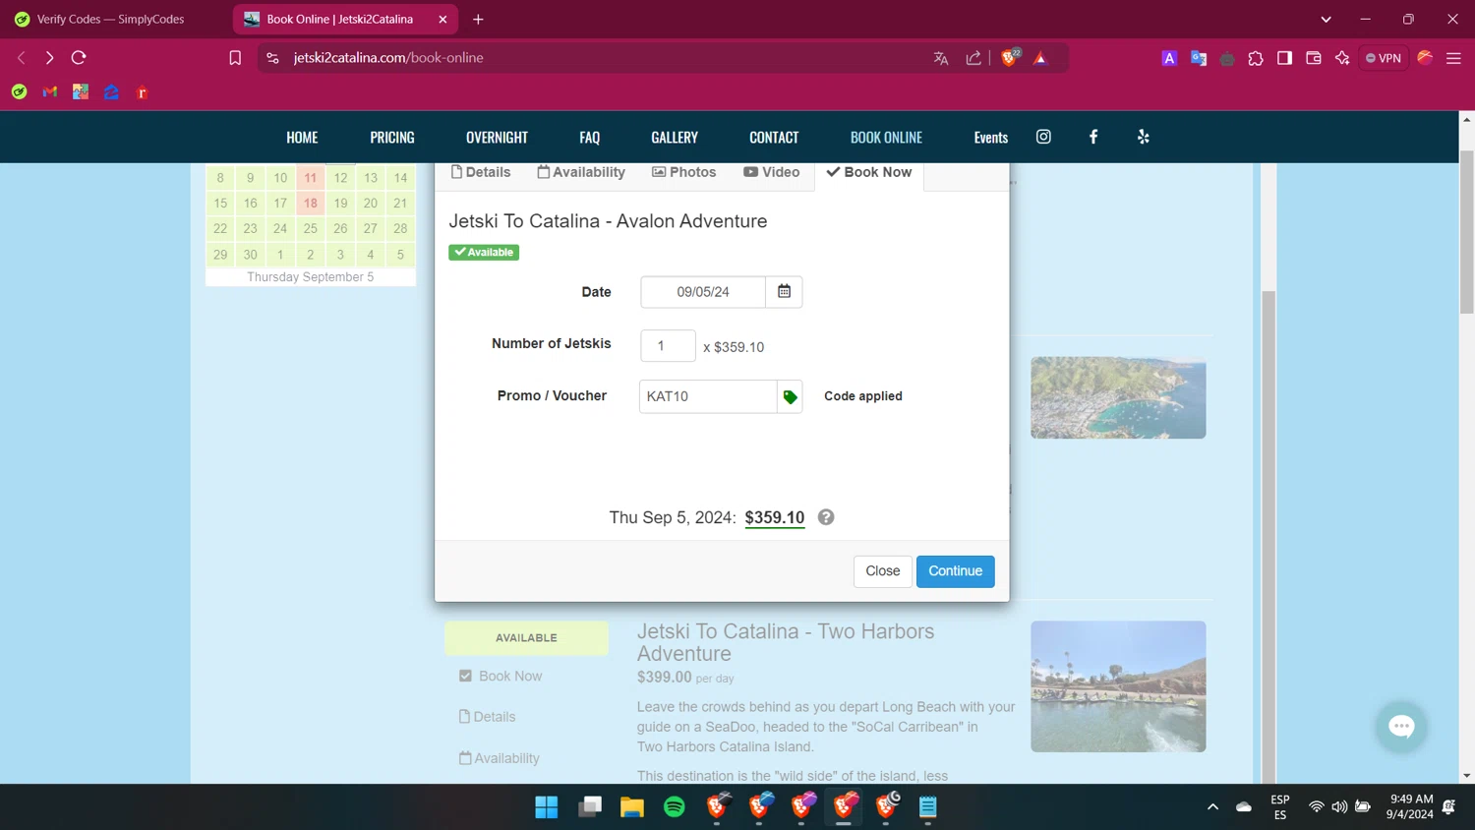The image size is (1475, 830).
Task: Apply promo code with green tag icon
Action: tap(790, 396)
